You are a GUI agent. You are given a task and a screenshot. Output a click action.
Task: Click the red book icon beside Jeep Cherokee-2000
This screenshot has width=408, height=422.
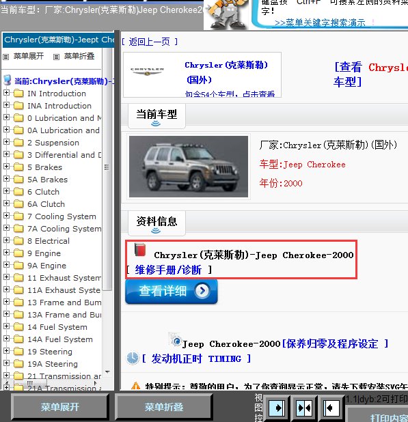coord(140,249)
